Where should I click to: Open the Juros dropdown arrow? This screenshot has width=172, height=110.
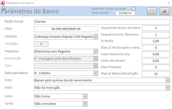point(85,97)
